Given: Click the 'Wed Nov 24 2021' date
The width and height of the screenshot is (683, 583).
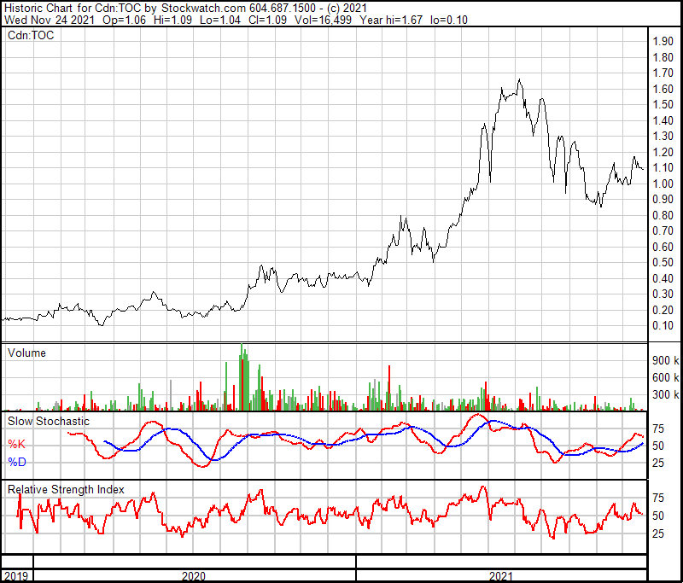Looking at the screenshot, I should click(x=50, y=20).
